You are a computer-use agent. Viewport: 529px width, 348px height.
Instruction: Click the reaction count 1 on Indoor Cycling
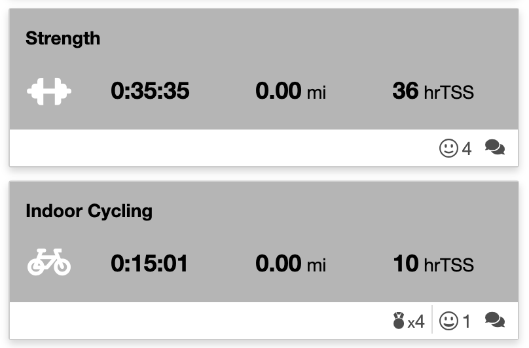[x=467, y=322]
